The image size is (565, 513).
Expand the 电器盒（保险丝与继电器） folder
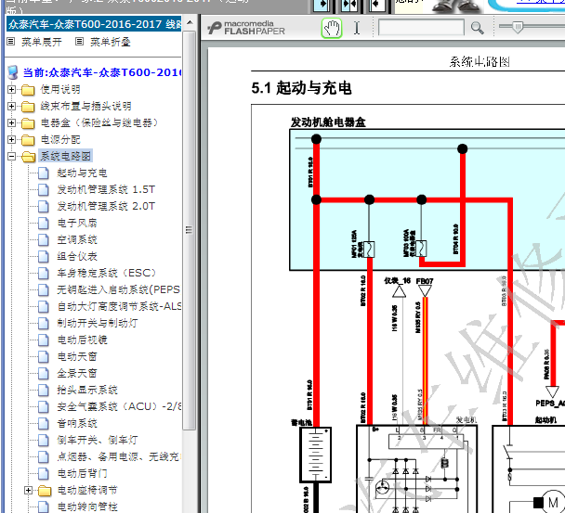point(11,122)
